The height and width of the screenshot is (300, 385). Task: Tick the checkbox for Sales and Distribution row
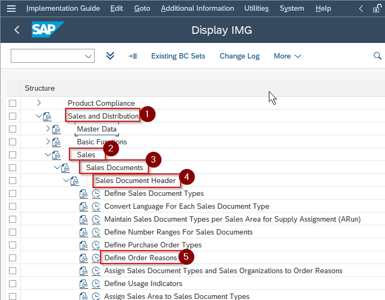click(12, 116)
